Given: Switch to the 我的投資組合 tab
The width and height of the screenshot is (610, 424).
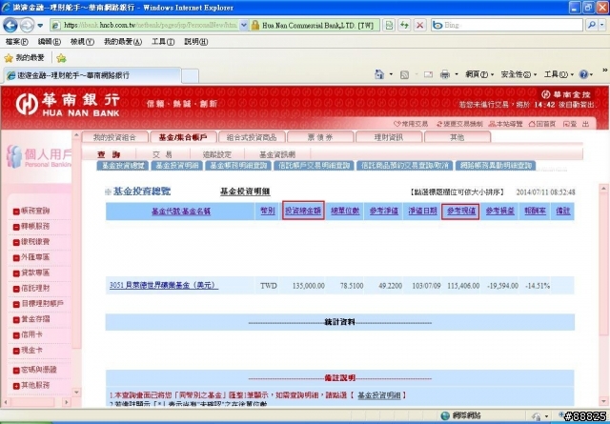Looking at the screenshot, I should [114, 137].
